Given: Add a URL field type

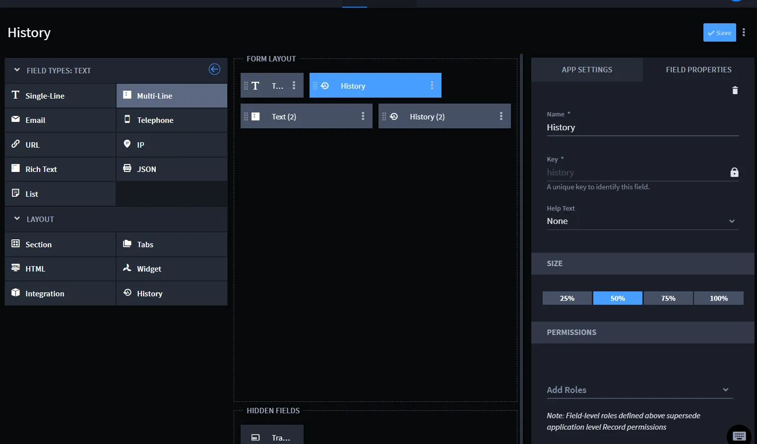Looking at the screenshot, I should click(x=61, y=145).
